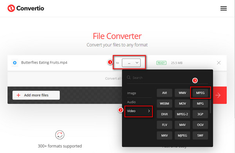
Task: Choose MPEG-2 format
Action: (183, 114)
